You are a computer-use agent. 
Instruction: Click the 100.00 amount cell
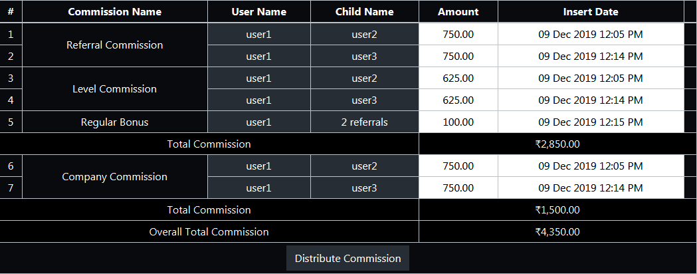point(458,122)
